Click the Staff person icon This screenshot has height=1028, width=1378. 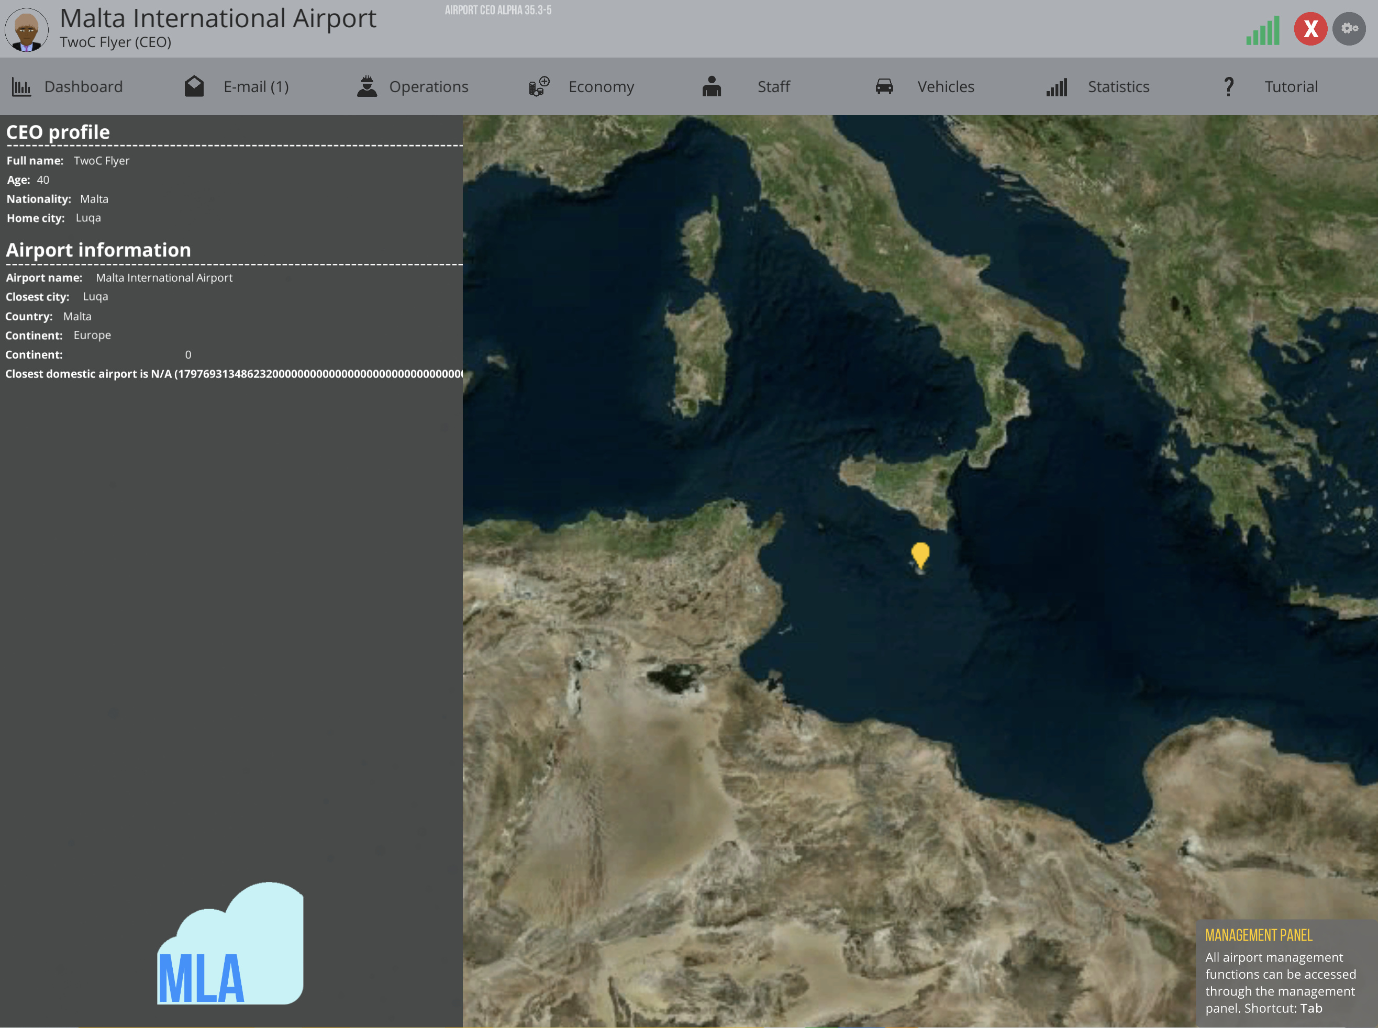712,86
